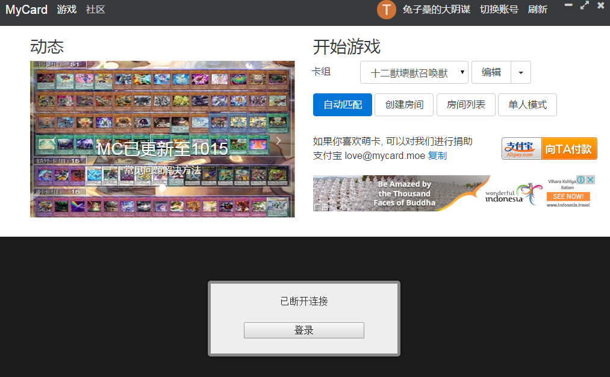Click 复制 to copy the Alipay address
The width and height of the screenshot is (610, 377).
click(x=437, y=155)
